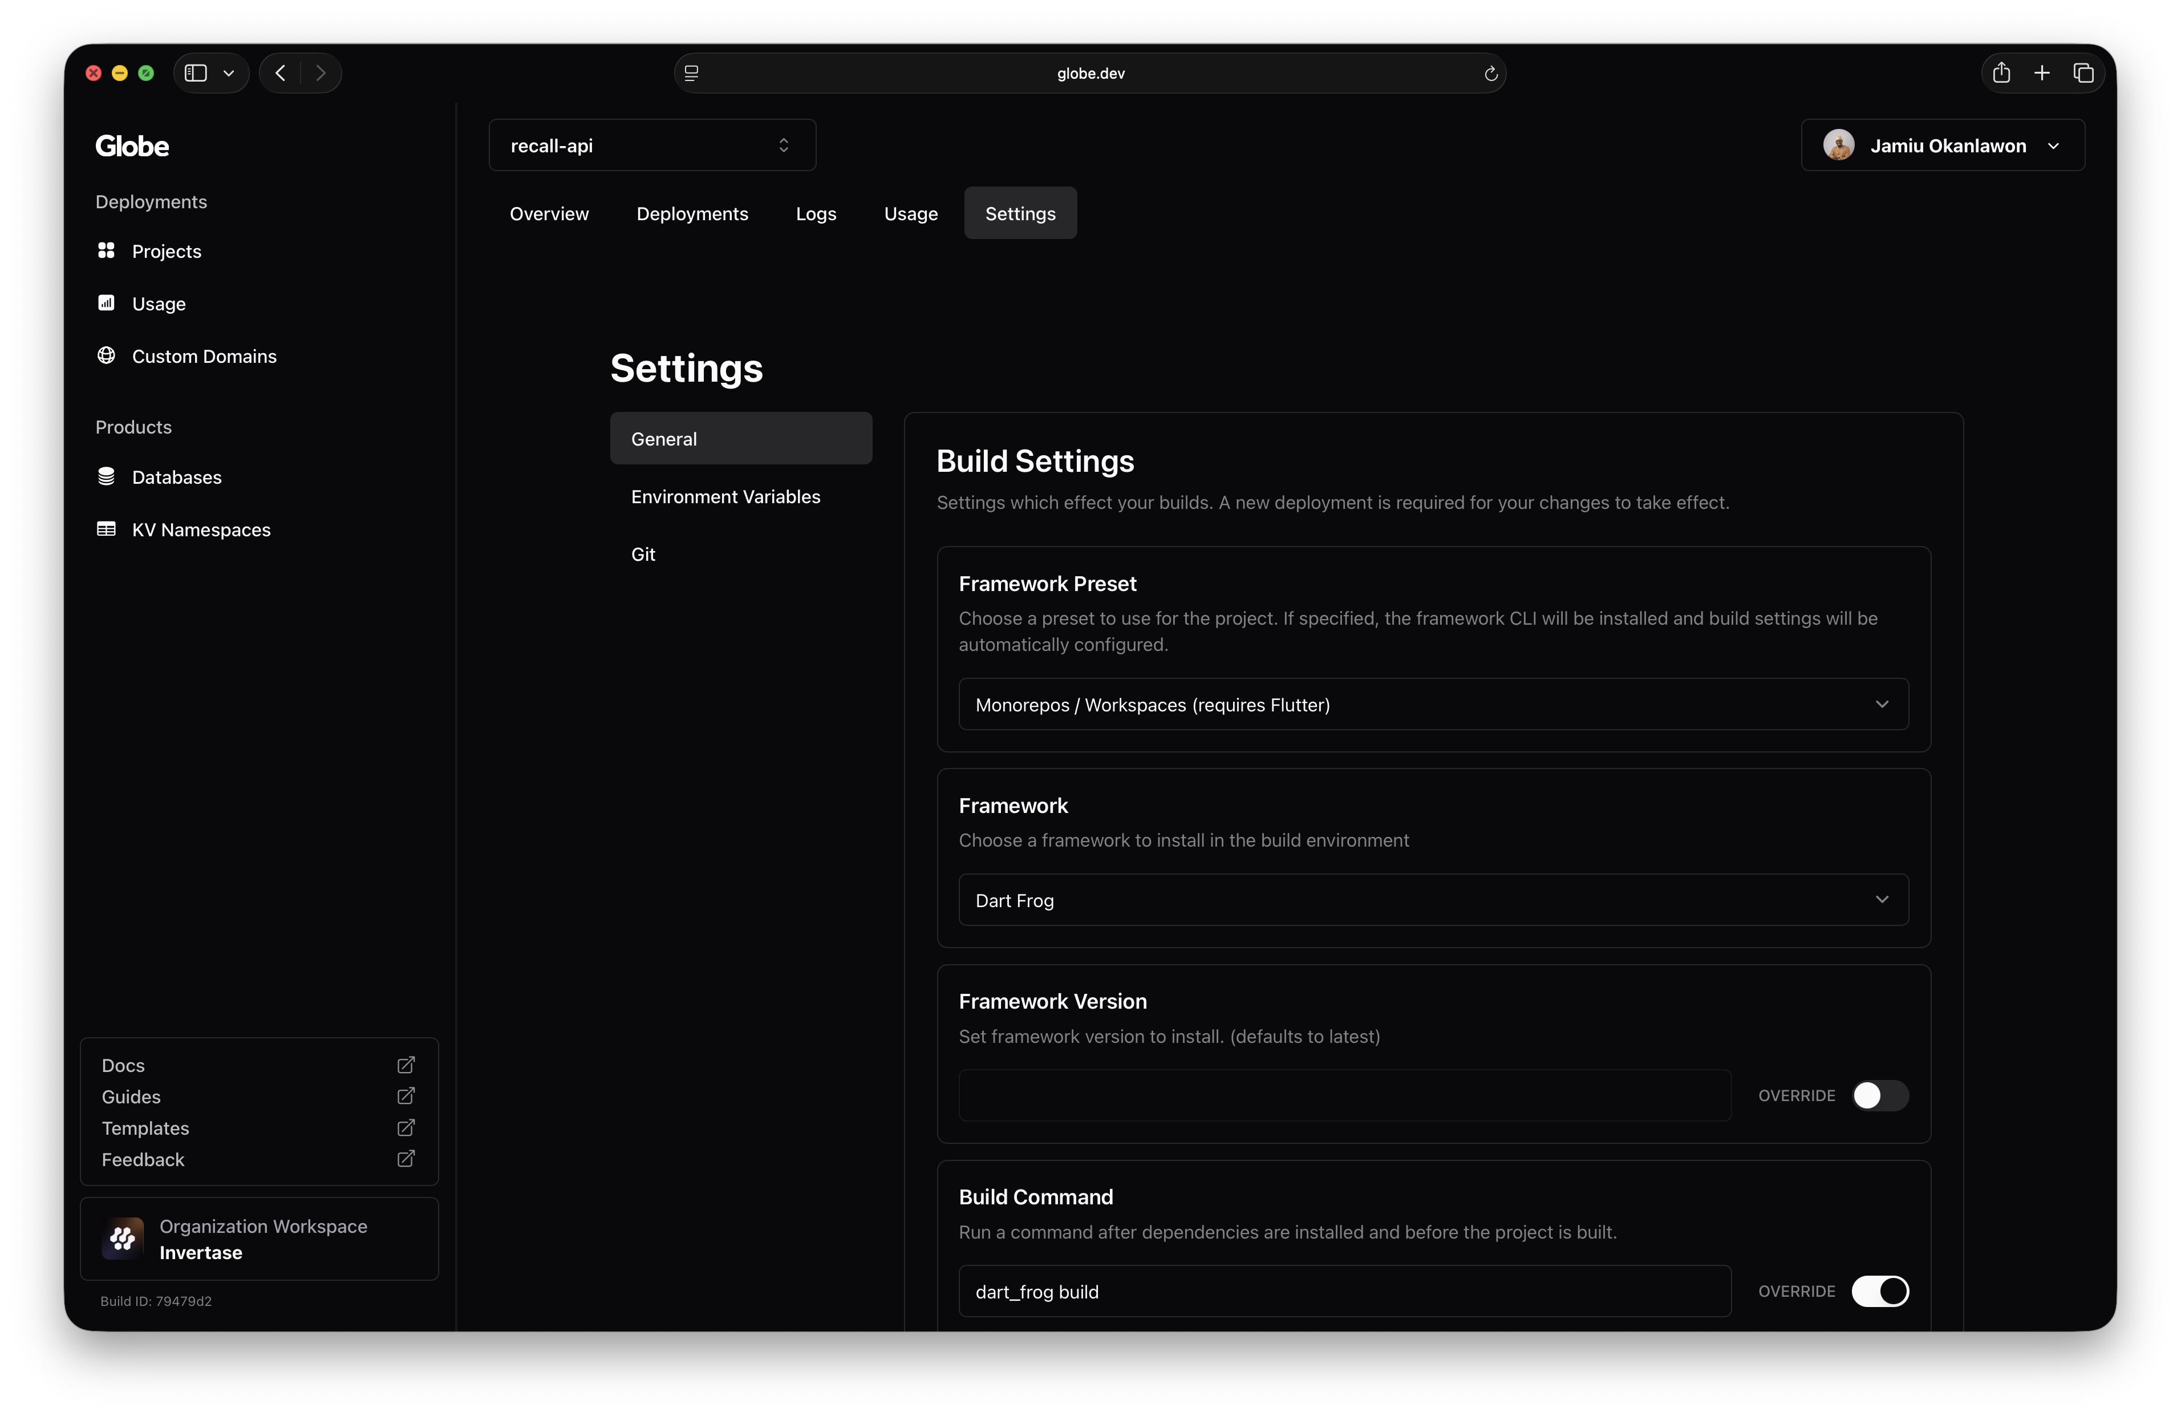Click the browser share icon
This screenshot has width=2181, height=1416.
pos(2001,74)
